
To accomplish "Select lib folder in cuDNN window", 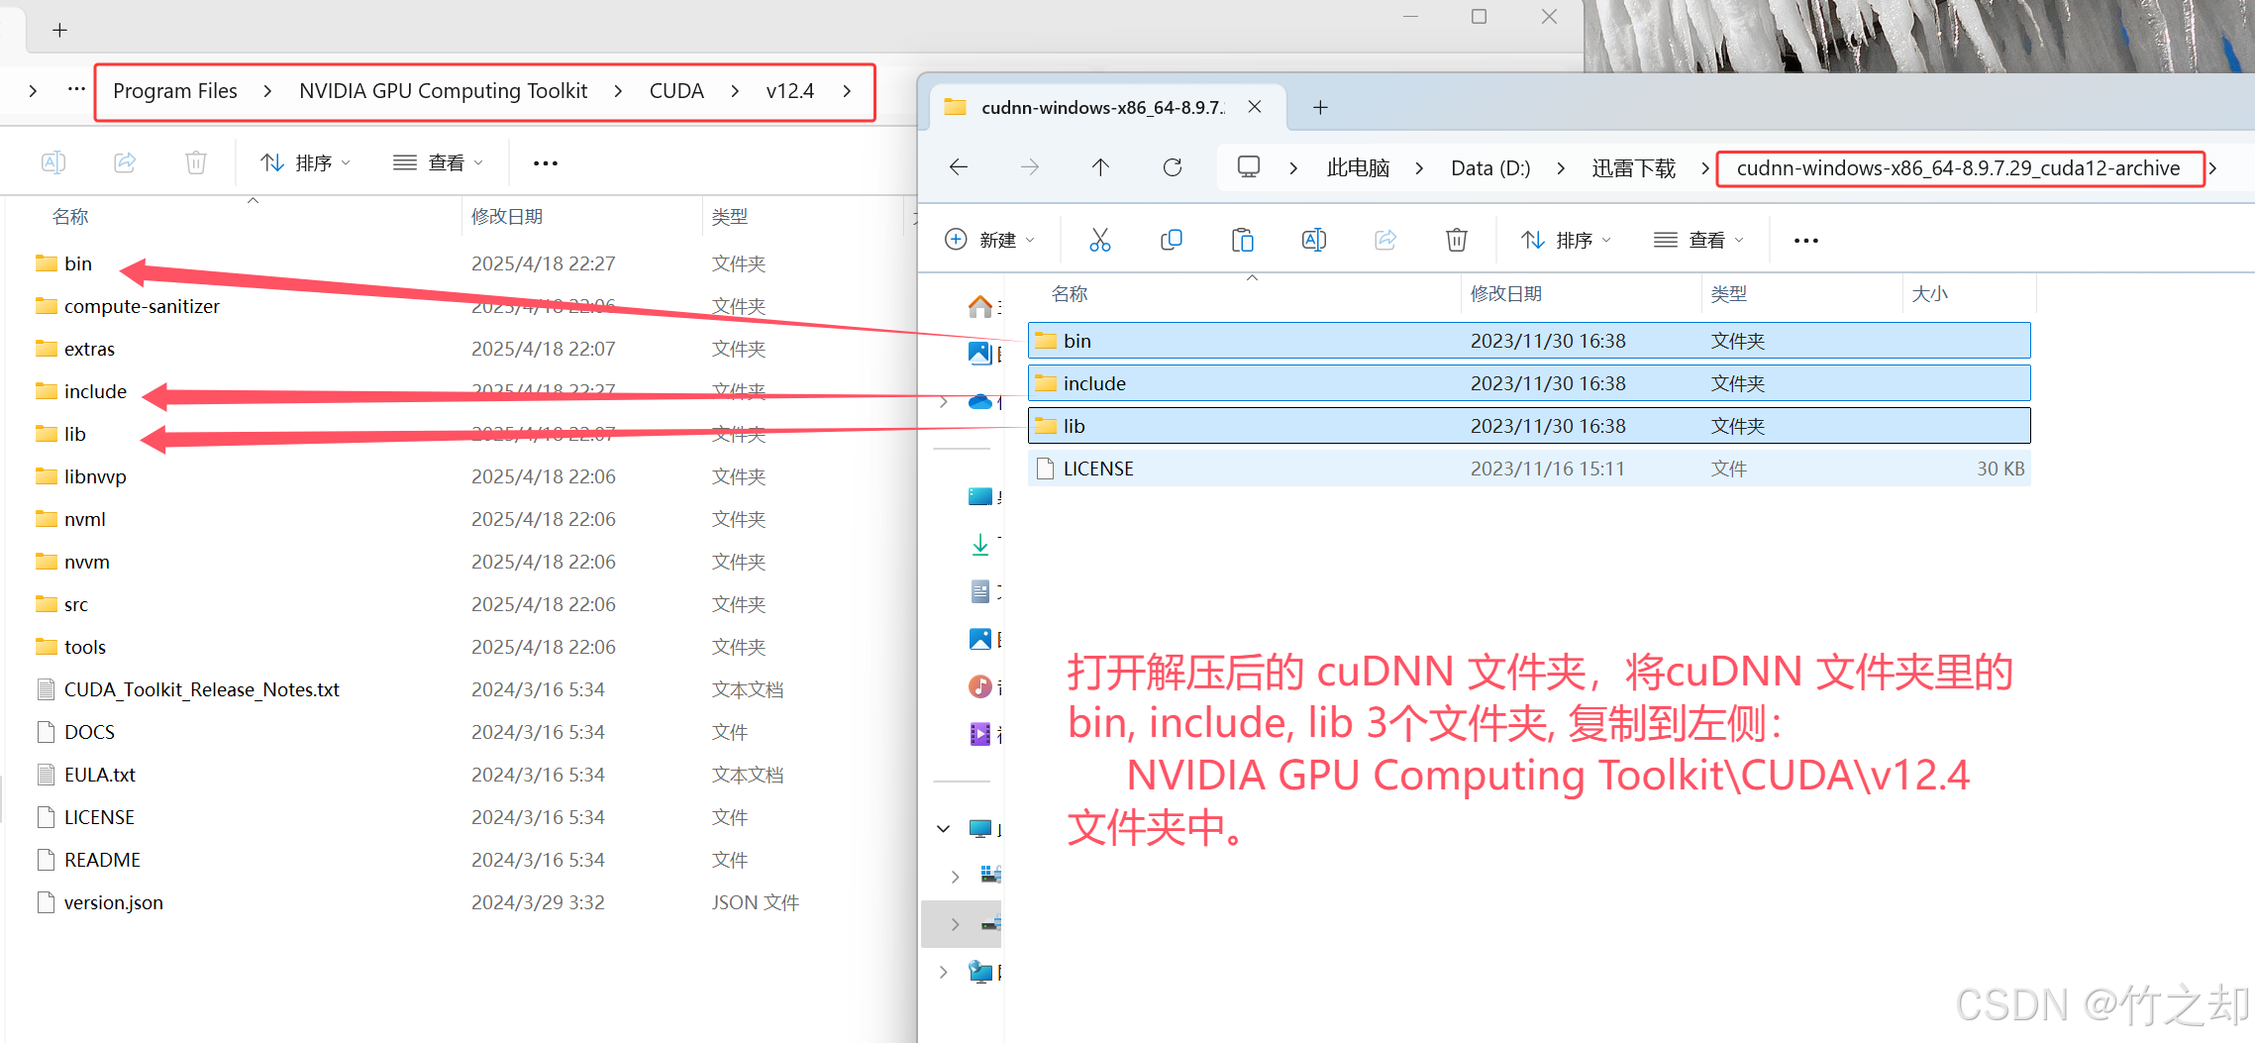I will [x=1529, y=426].
